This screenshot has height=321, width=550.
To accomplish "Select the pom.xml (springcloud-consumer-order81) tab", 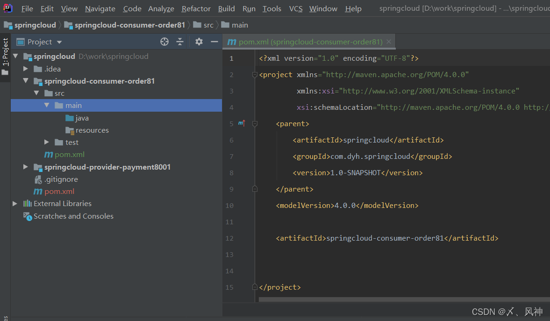I will (x=309, y=42).
